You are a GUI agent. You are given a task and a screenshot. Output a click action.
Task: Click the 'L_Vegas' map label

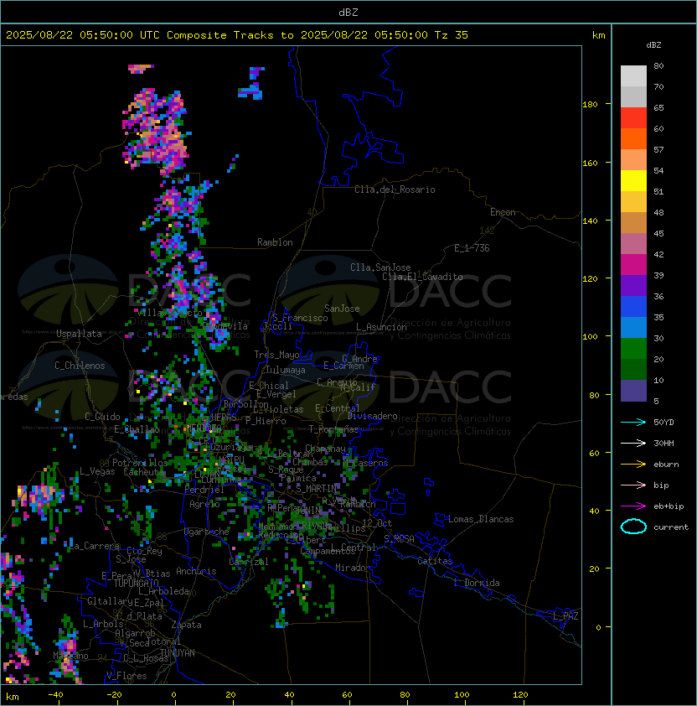[97, 471]
